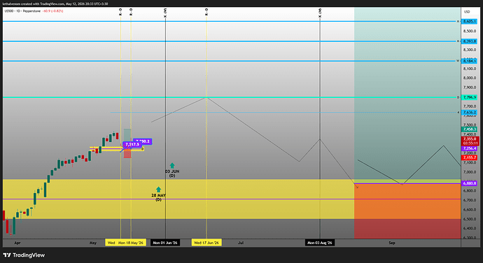Screen dimensions: 483x263
Task: Click the TradingView logo
Action: coord(24,255)
